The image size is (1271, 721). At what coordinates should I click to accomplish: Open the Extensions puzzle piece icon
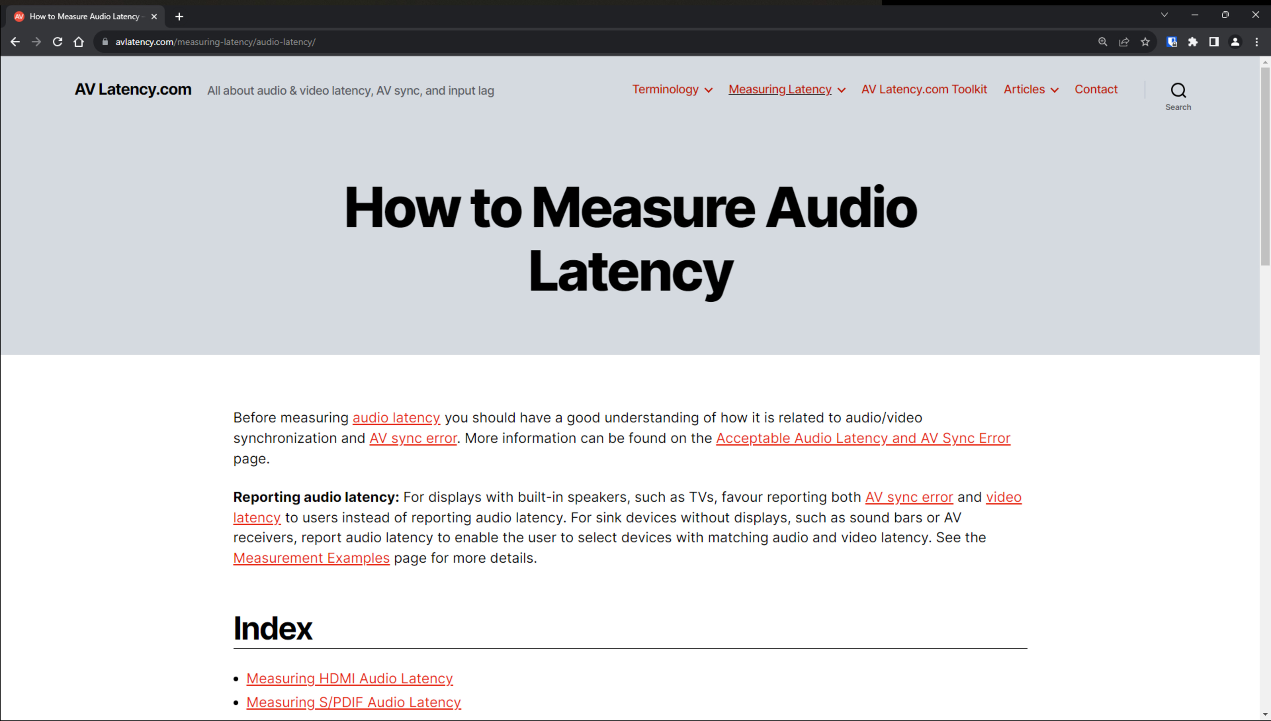click(x=1193, y=42)
